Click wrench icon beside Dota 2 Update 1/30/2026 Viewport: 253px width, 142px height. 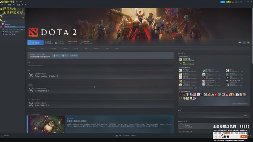tap(31, 75)
